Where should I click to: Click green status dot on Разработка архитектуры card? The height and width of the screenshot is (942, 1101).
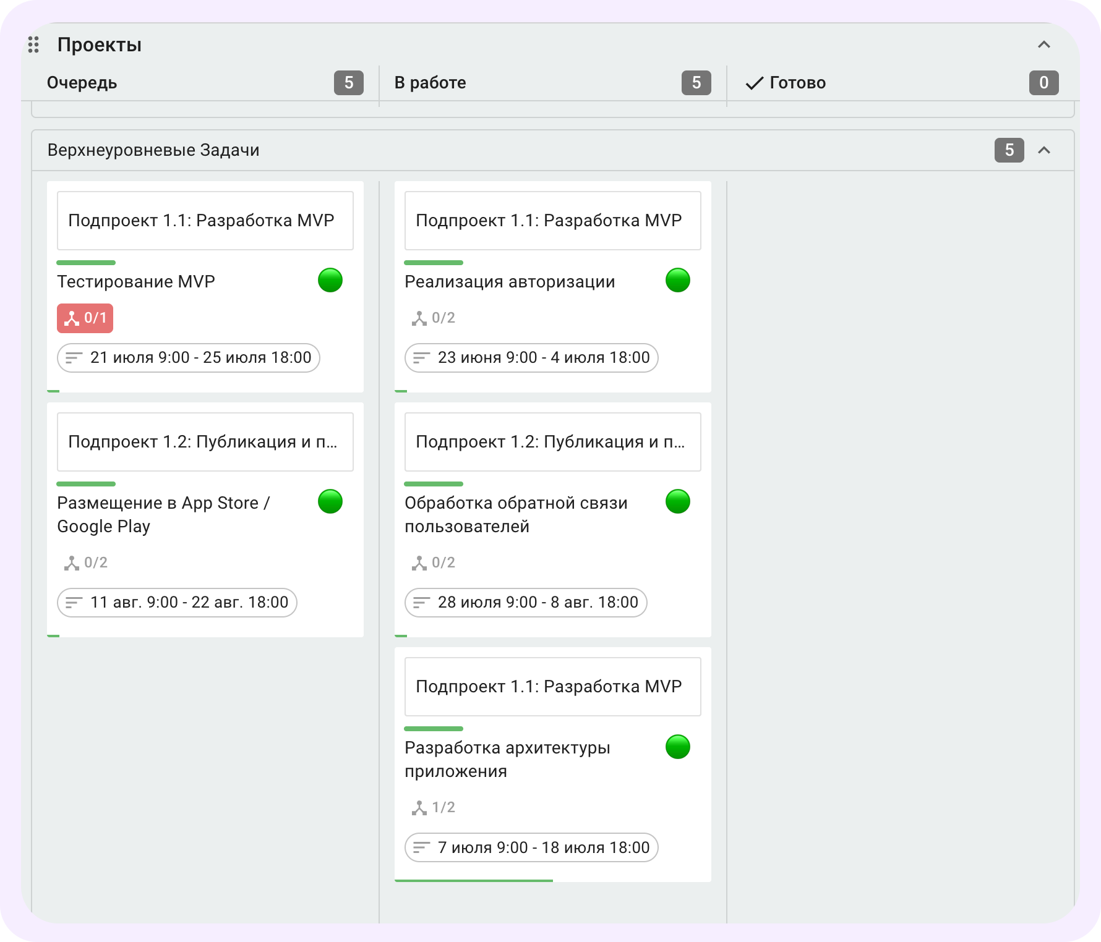coord(677,747)
